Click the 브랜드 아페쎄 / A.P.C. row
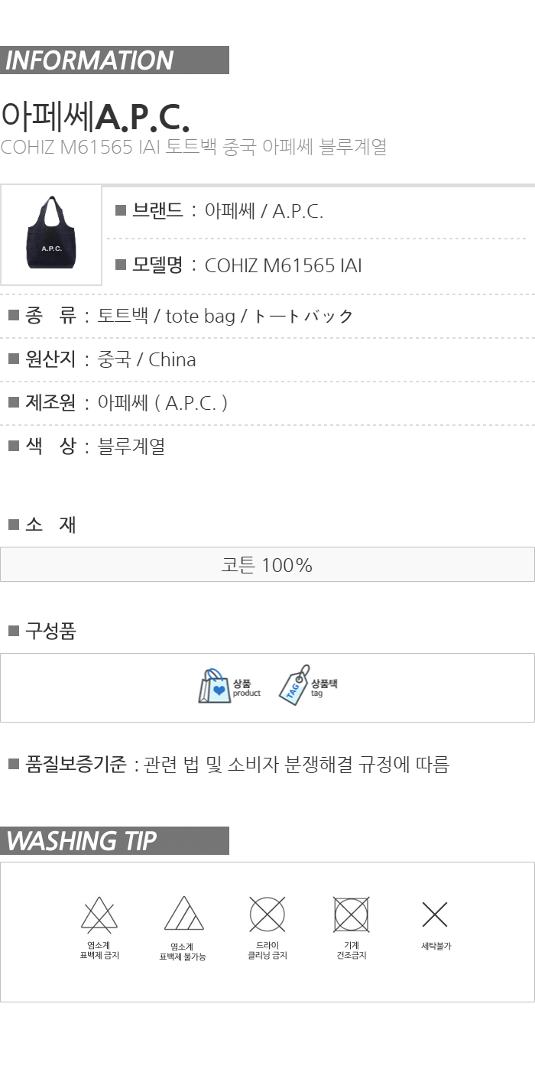The width and height of the screenshot is (535, 1085). (x=319, y=211)
